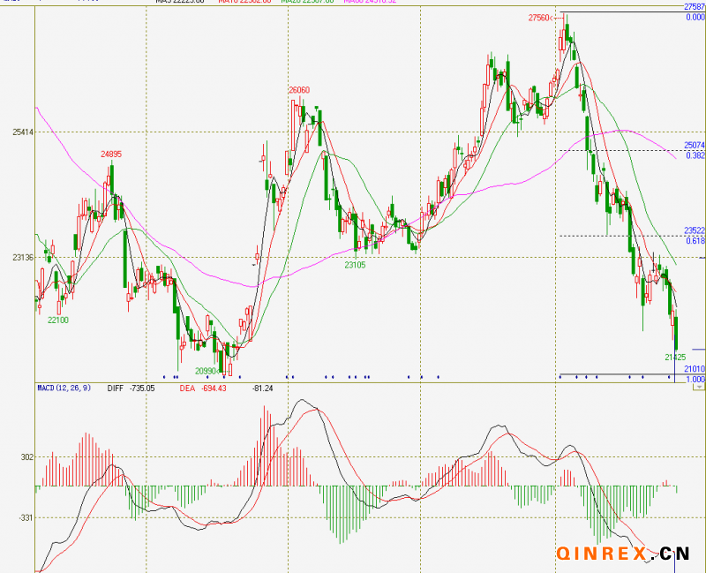Select the 302 MACD axis value
This screenshot has width=706, height=573.
[x=27, y=457]
